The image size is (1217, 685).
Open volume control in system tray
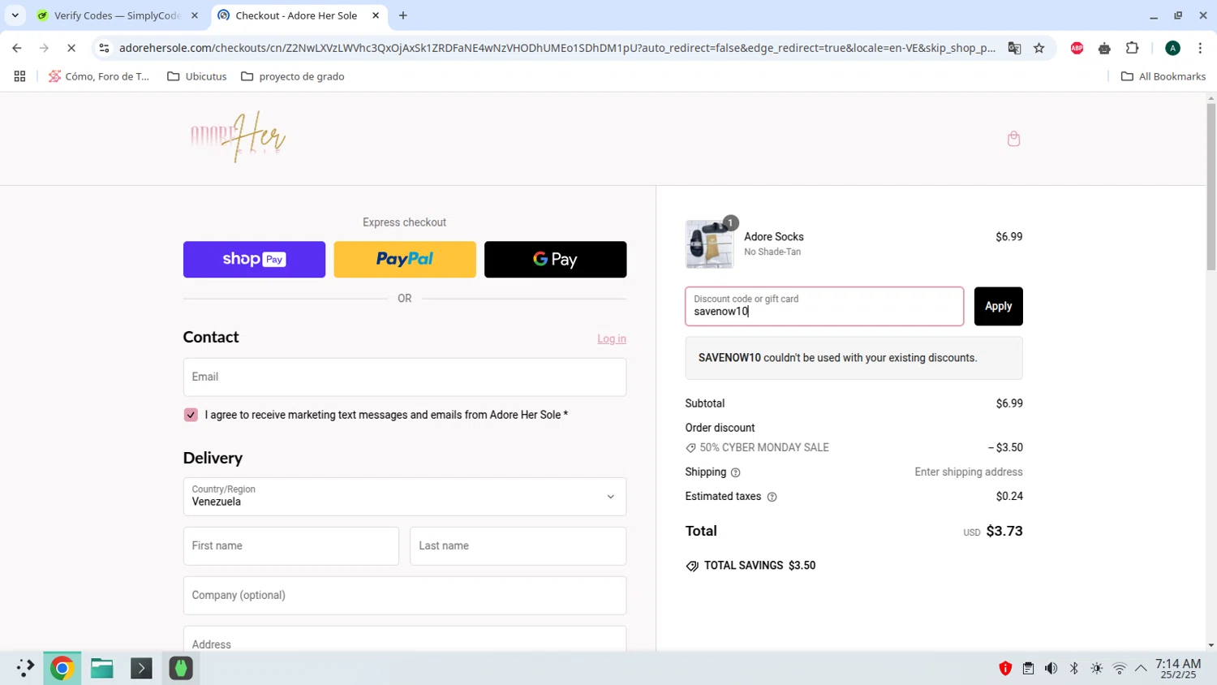coord(1051,668)
